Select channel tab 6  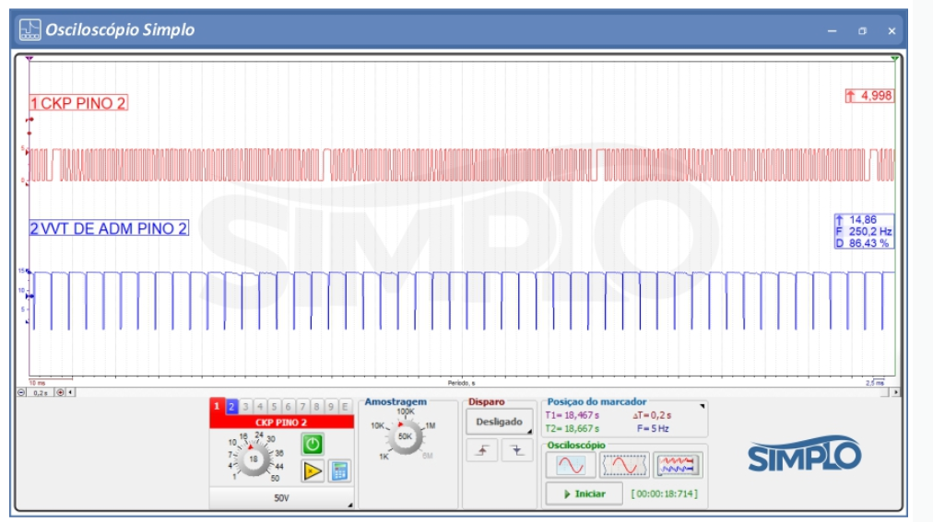(289, 406)
